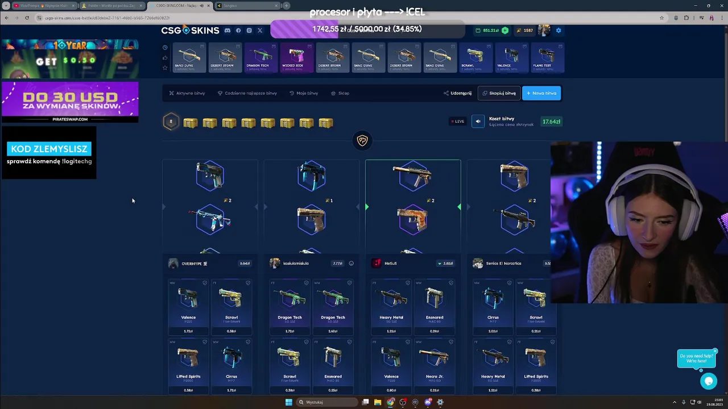This screenshot has height=409, width=728.
Task: Click the Flame Test recent drop card
Action: coord(547,57)
